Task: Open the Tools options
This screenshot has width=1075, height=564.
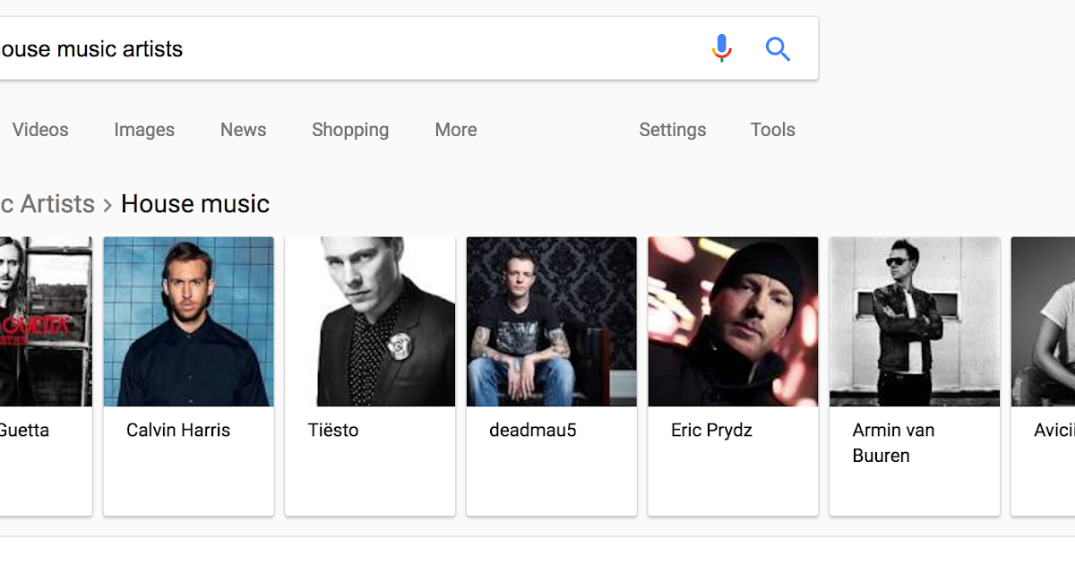Action: [773, 130]
